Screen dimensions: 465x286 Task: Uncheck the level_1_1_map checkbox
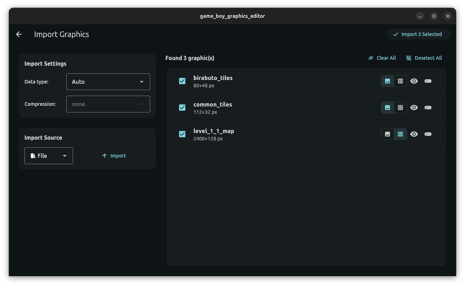182,134
